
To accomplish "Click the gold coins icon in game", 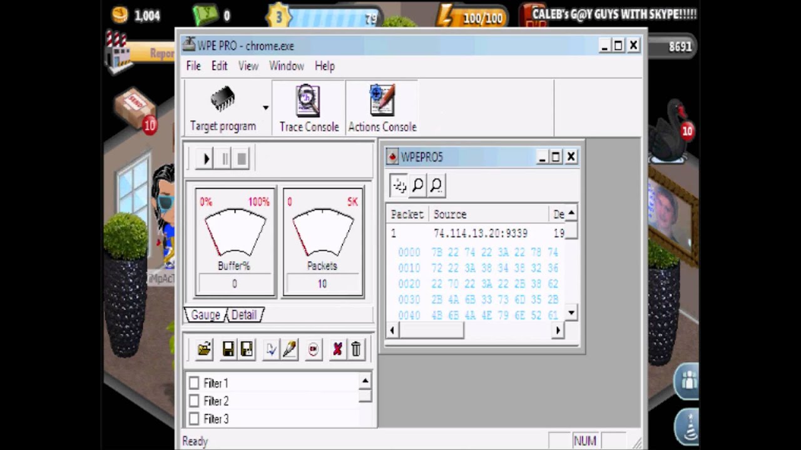I will click(x=120, y=14).
